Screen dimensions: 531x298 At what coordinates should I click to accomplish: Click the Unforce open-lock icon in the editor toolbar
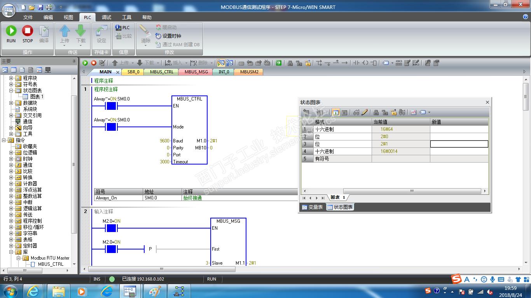(x=299, y=63)
